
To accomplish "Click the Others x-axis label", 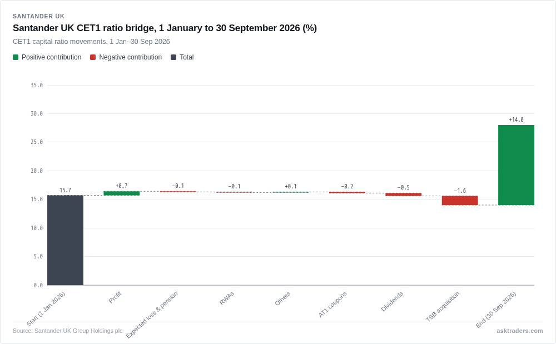I will [282, 298].
